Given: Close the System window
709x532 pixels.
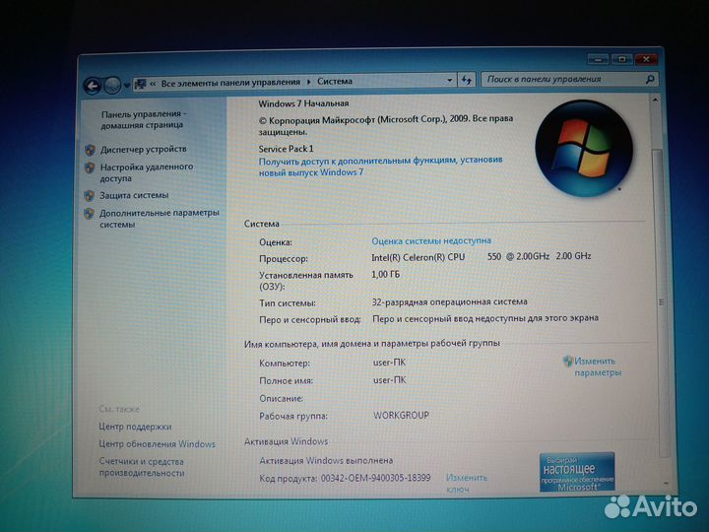Looking at the screenshot, I should coord(646,59).
